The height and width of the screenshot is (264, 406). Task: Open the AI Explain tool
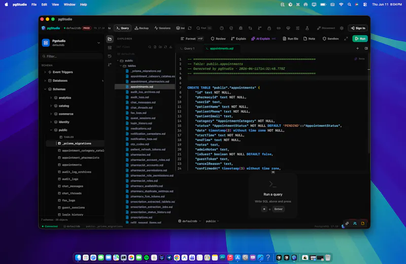(x=263, y=39)
